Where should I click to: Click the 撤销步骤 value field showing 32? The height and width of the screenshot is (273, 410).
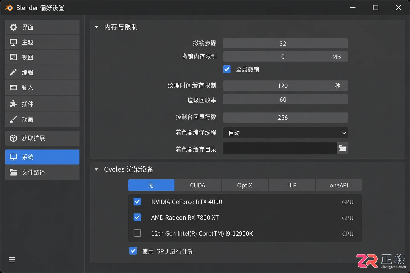[x=285, y=44]
